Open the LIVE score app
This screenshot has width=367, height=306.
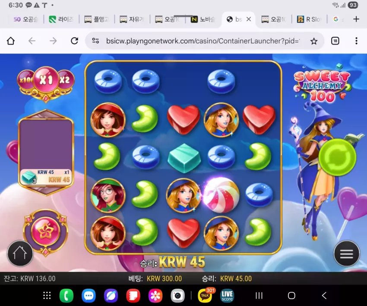tap(227, 296)
